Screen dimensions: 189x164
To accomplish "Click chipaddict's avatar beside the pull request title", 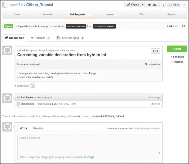I will (7, 51).
